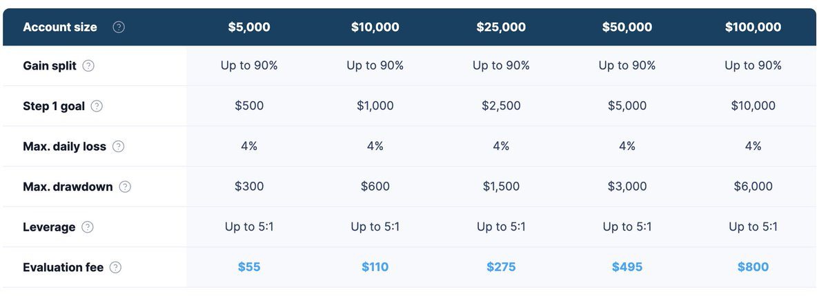
Task: Open the Step 1 goal help icon
Action: point(97,106)
